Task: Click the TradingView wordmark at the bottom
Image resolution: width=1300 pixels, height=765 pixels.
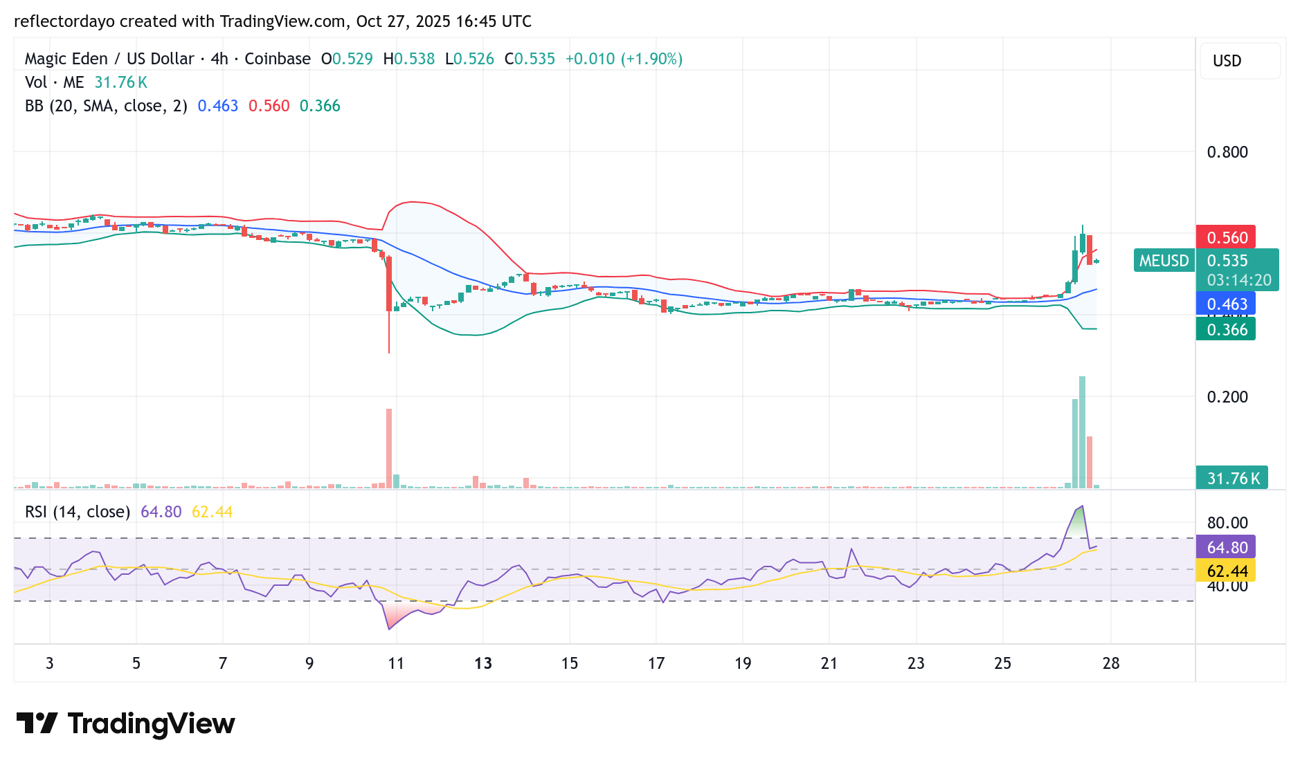Action: (151, 724)
